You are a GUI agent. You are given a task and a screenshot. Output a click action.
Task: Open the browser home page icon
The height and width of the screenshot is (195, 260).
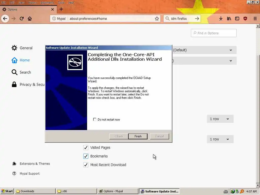point(30,19)
